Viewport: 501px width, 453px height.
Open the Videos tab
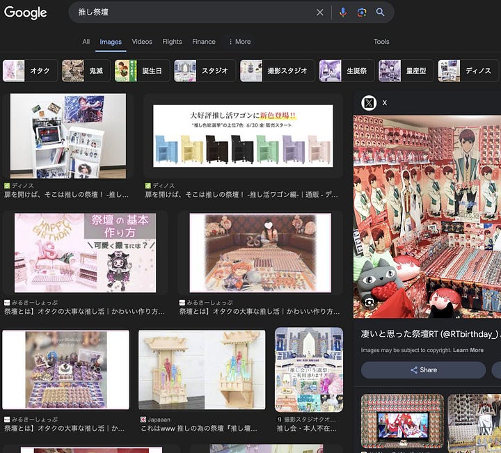pos(142,42)
